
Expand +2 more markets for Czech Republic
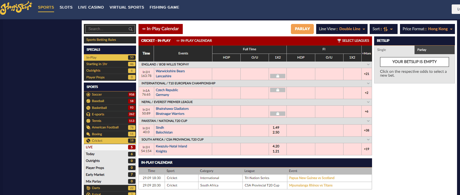[367, 93]
